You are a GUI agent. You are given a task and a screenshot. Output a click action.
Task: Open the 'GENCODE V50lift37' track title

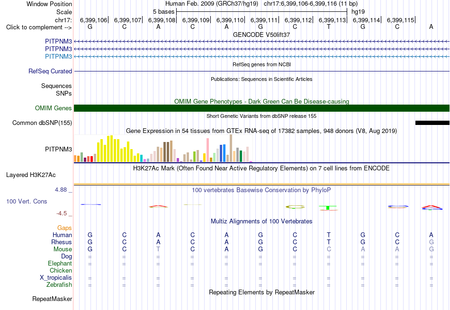click(261, 35)
